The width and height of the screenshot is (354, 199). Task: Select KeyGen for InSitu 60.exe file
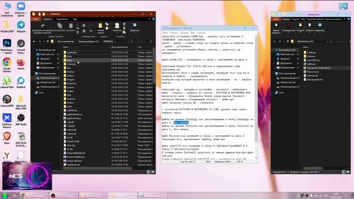tap(319, 68)
